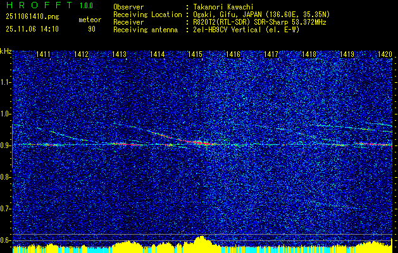Click the 1414 time marker
The width and height of the screenshot is (398, 253).
coord(157,54)
